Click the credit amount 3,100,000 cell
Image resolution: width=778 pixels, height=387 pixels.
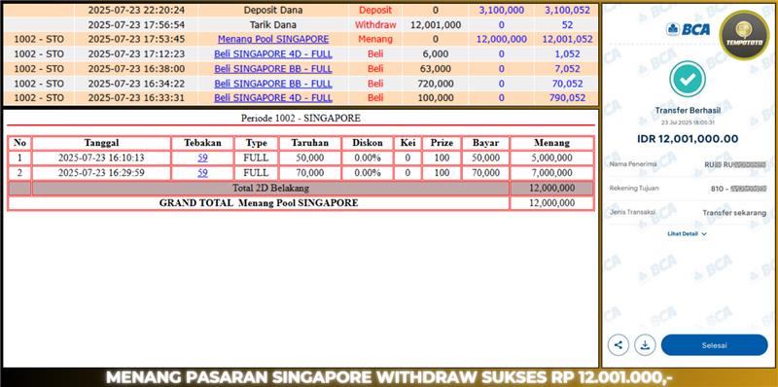coord(501,10)
